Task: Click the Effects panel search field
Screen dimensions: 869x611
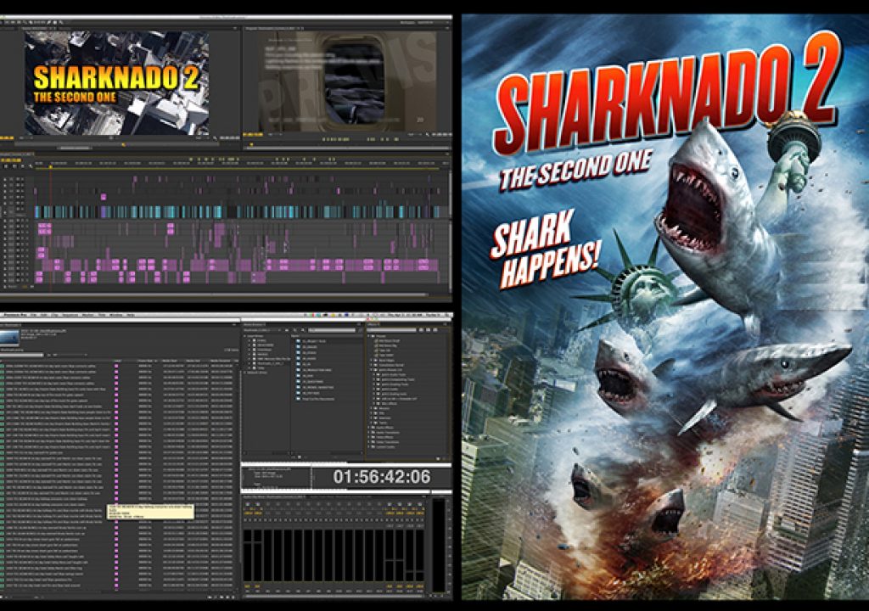Action: coord(391,330)
